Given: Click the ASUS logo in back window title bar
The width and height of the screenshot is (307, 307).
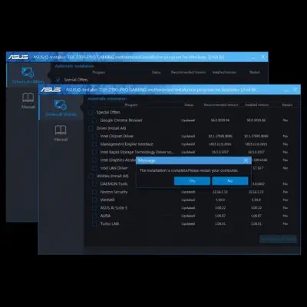Looking at the screenshot, I should pos(18,57).
